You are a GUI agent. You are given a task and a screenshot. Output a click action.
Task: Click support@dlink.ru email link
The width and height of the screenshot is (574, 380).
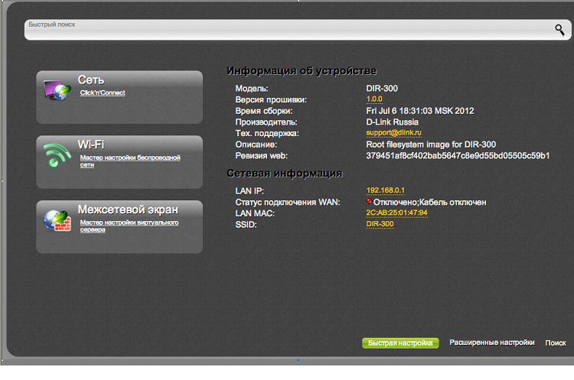click(x=393, y=133)
